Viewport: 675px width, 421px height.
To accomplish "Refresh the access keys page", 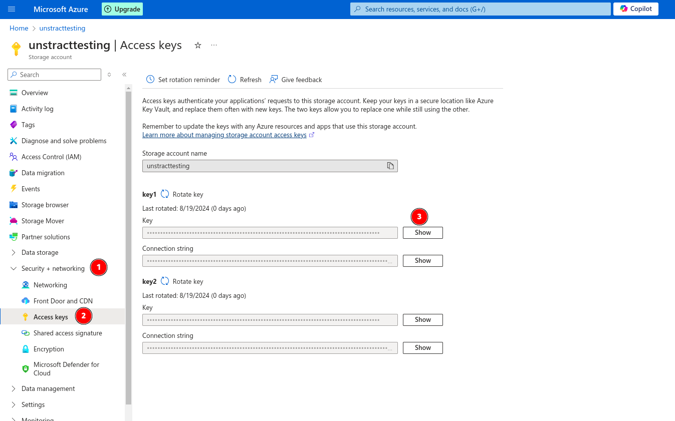I will pos(245,80).
